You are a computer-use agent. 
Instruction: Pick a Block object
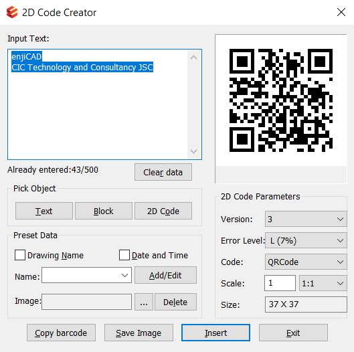tap(104, 211)
